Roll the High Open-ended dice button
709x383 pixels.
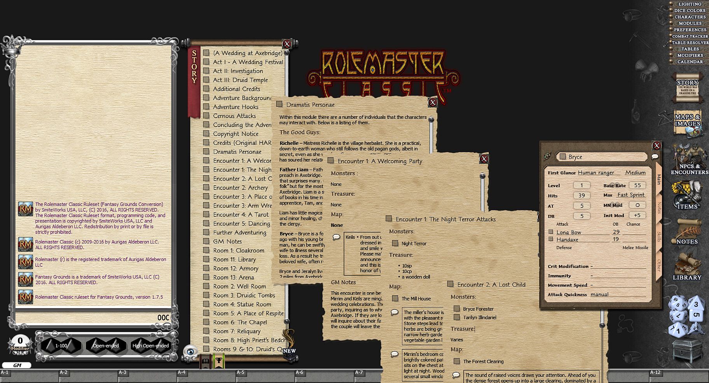[x=150, y=345]
